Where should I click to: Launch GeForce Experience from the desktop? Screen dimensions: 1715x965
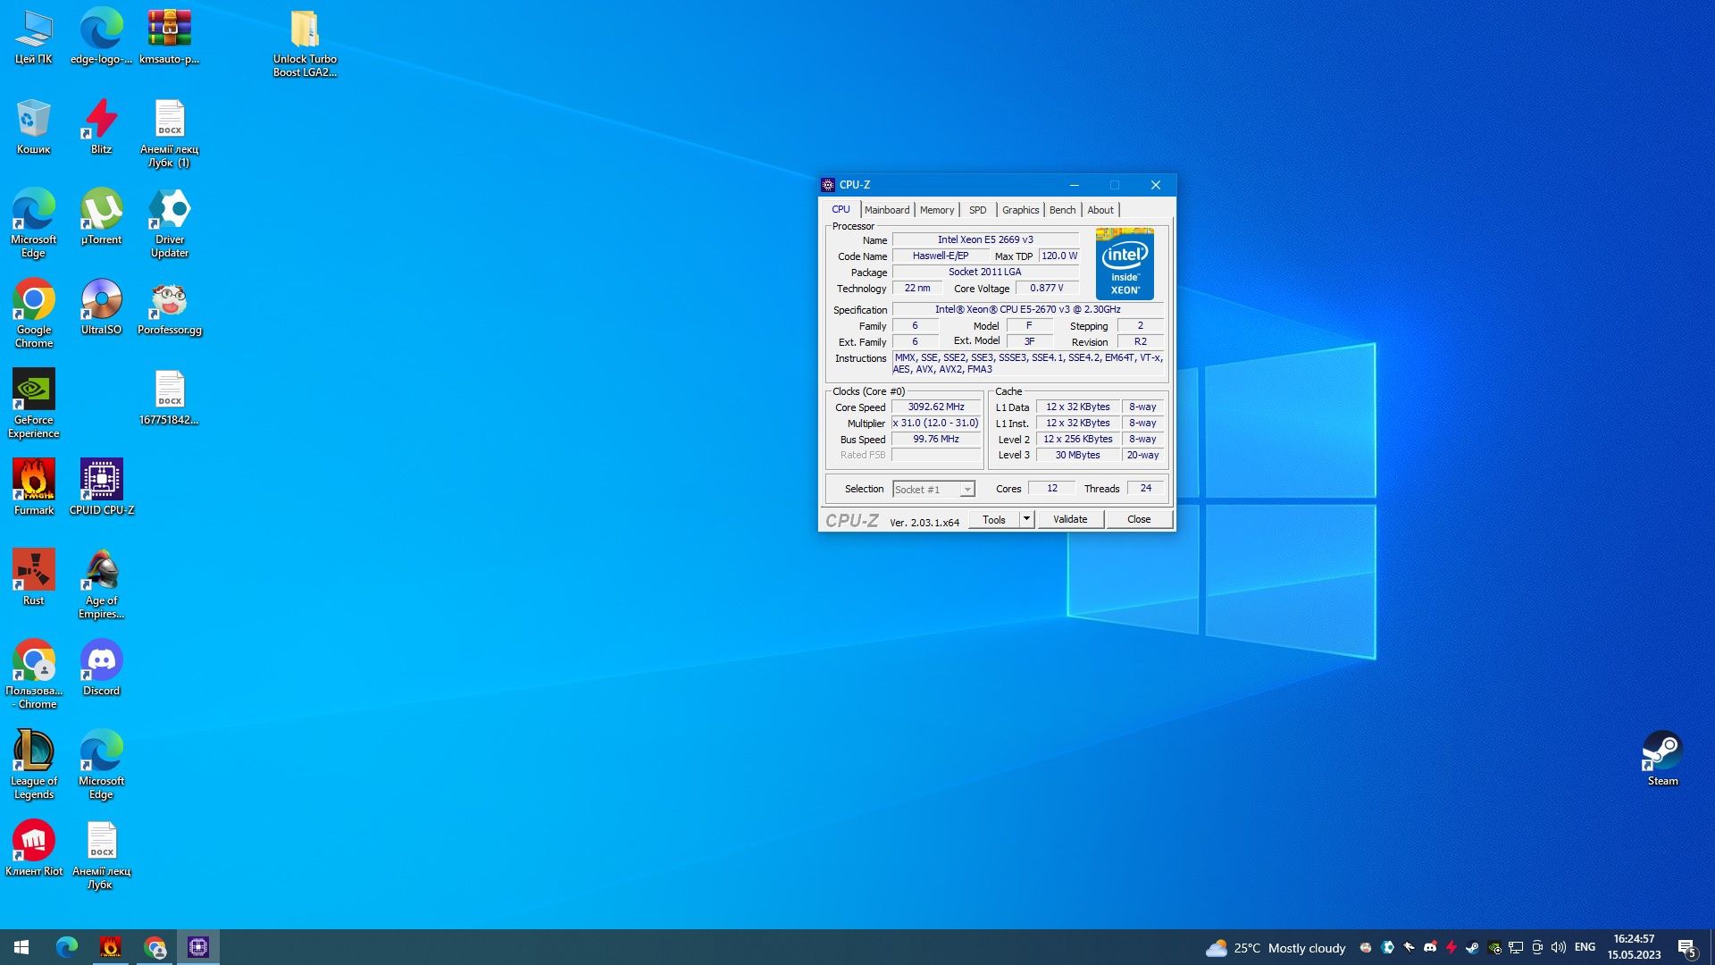click(x=34, y=404)
